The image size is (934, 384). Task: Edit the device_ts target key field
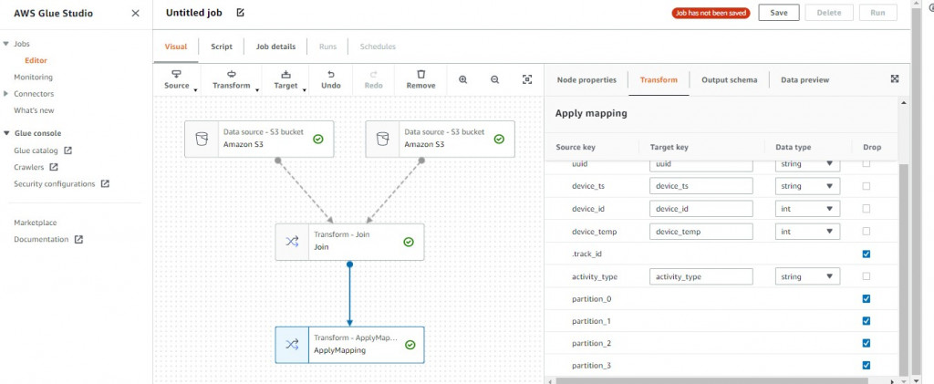[701, 186]
